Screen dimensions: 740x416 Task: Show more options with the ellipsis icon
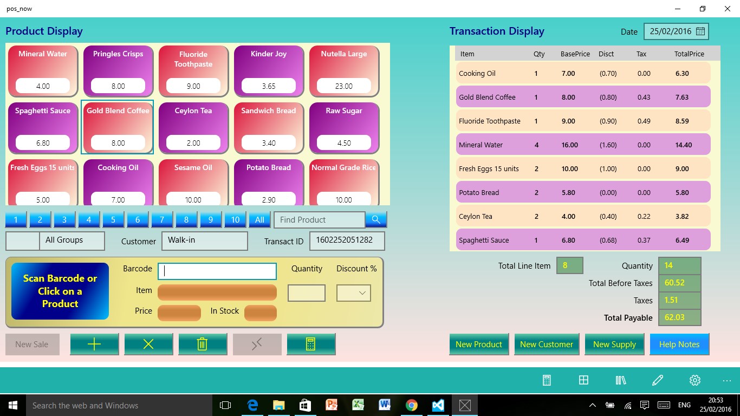pos(726,380)
